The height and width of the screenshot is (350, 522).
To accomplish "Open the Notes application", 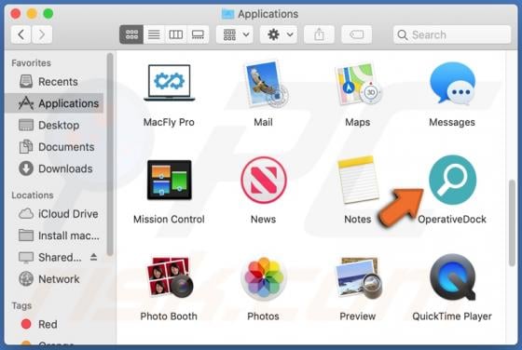I will point(358,180).
